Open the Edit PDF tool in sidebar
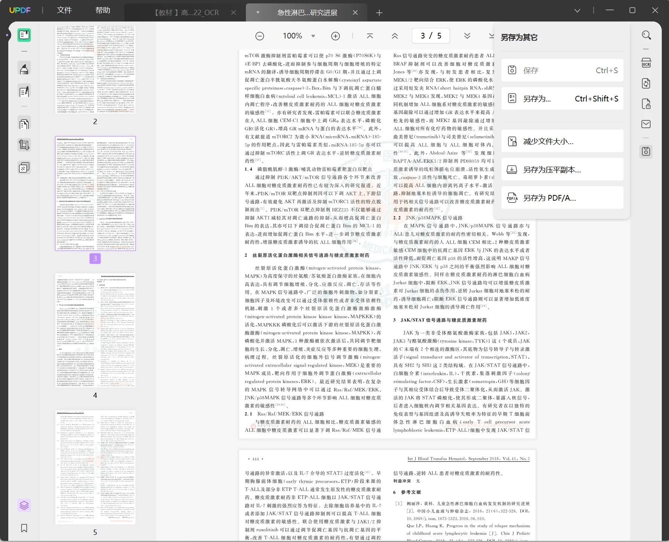Image resolution: width=669 pixels, height=542 pixels. click(24, 92)
